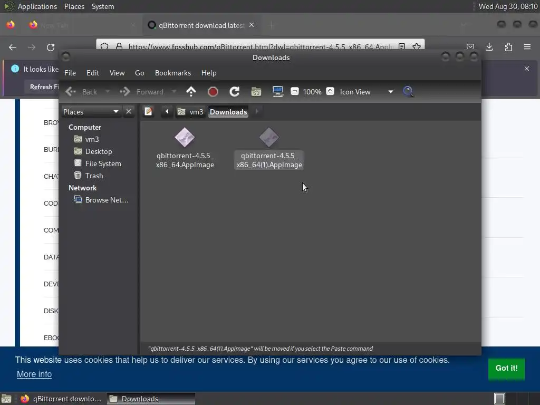Open the file search magnifier icon

408,92
